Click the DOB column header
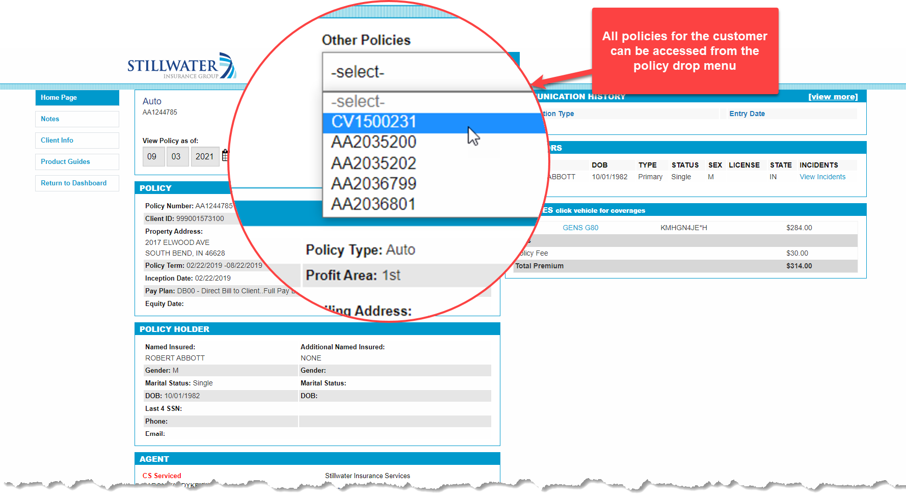906x500 pixels. tap(600, 165)
